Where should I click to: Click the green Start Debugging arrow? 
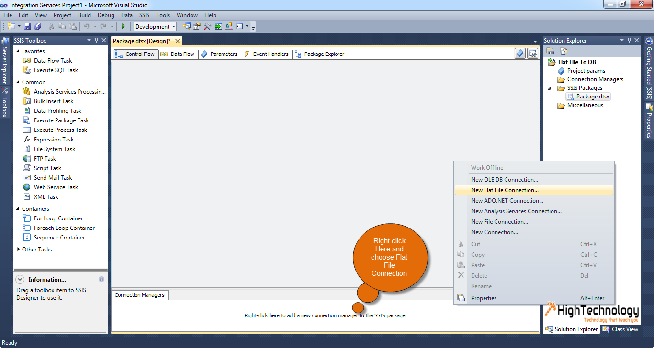coord(124,26)
